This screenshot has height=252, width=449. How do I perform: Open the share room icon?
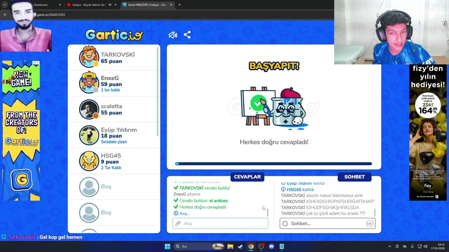pyautogui.click(x=187, y=35)
